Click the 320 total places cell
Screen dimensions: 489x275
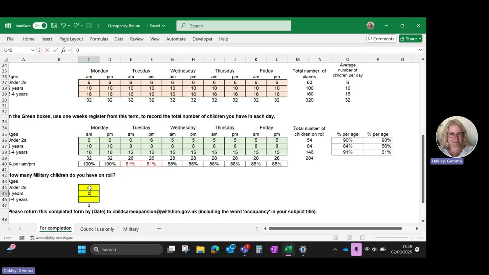click(309, 100)
